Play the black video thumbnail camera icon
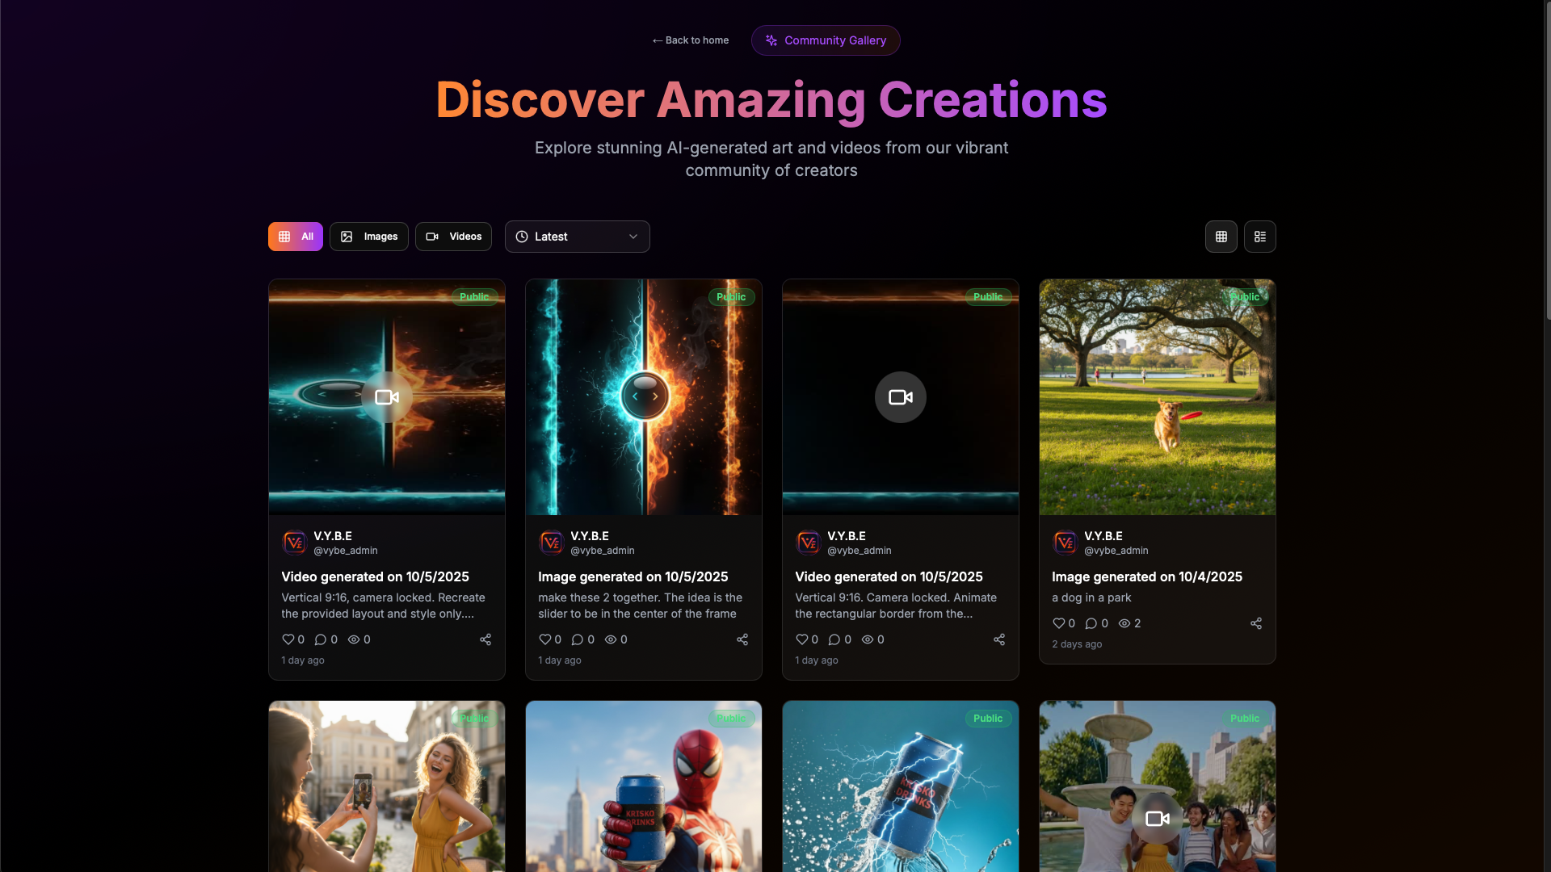1551x872 pixels. point(900,397)
